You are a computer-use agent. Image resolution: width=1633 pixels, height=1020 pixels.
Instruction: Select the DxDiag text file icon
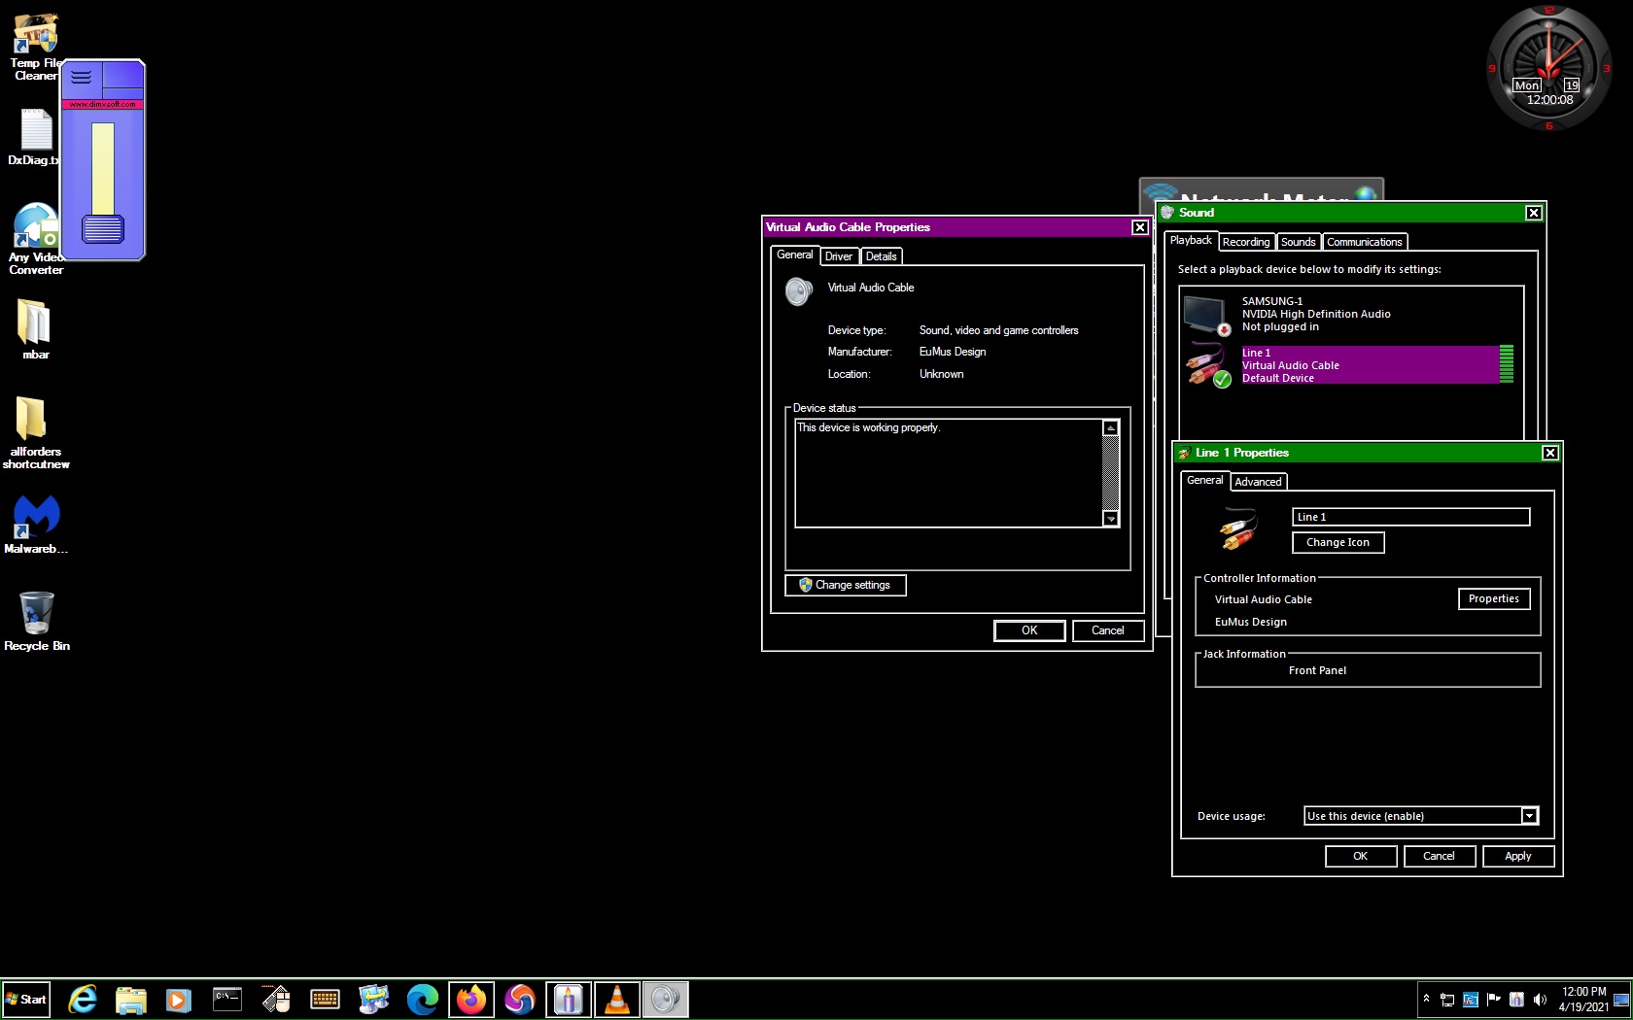[35, 137]
